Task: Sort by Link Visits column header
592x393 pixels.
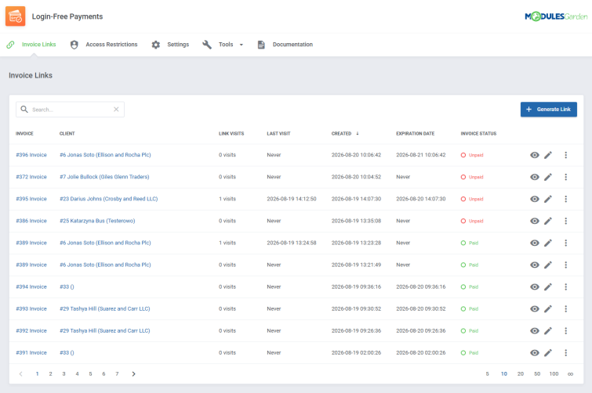Action: coord(231,133)
